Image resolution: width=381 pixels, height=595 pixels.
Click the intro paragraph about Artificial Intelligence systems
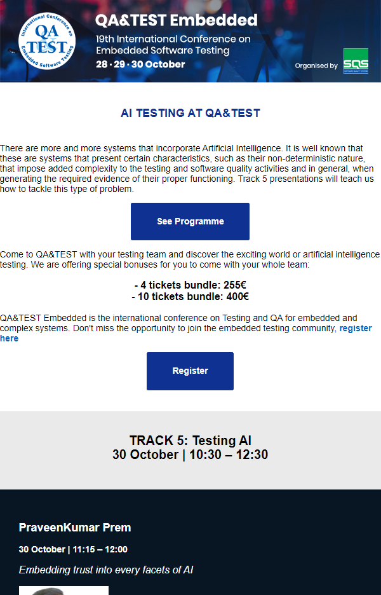click(188, 168)
